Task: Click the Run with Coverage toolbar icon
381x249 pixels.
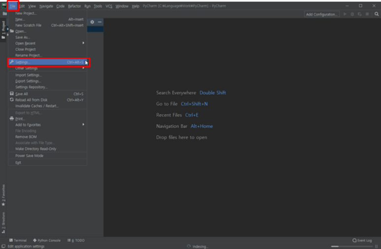Action: 360,14
